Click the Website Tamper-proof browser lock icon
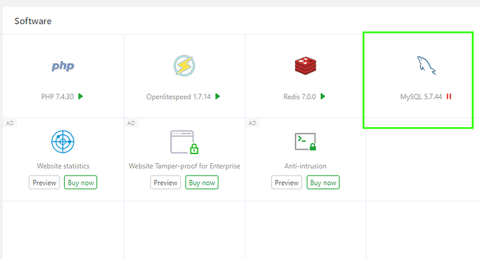Screen dimensions: 480x259 coord(184,142)
